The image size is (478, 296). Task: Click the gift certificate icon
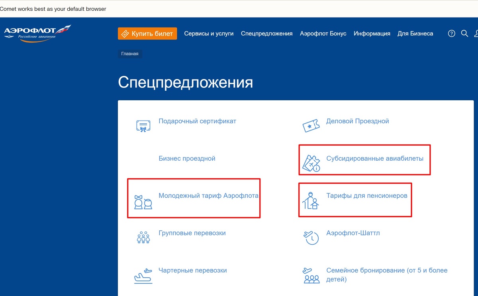click(143, 126)
